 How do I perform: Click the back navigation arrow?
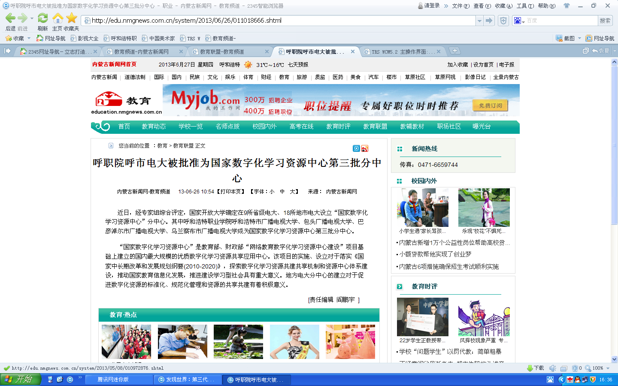click(10, 18)
